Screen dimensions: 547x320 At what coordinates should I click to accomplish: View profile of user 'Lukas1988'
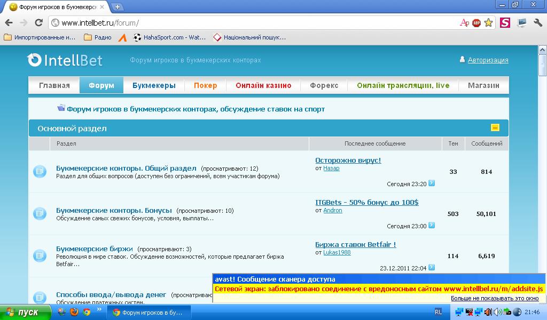pyautogui.click(x=337, y=252)
